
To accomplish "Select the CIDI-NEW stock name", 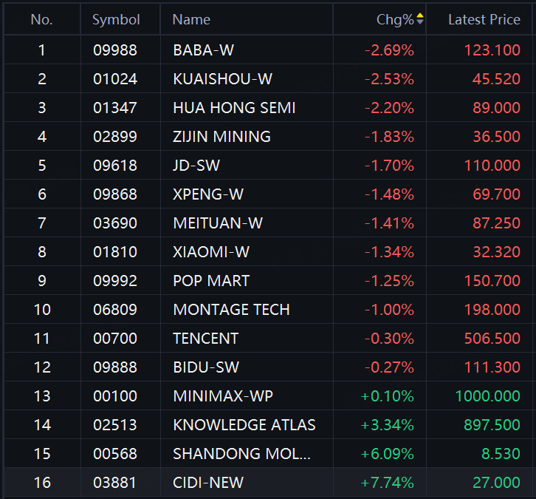I will (x=208, y=483).
